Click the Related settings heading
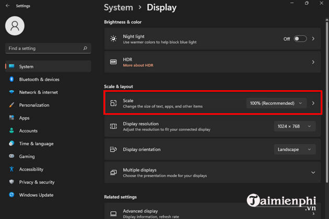 tap(121, 197)
